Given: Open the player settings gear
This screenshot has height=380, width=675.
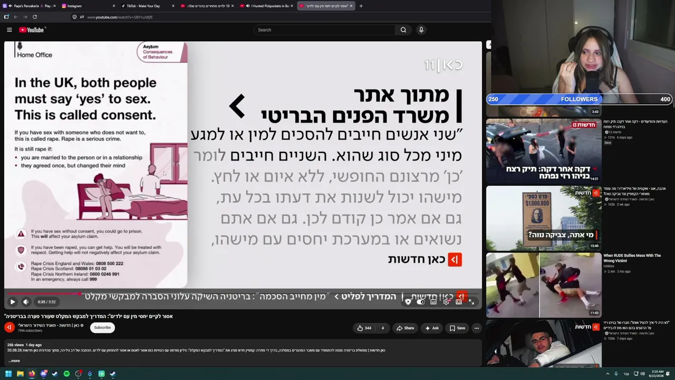Looking at the screenshot, I should pyautogui.click(x=446, y=302).
